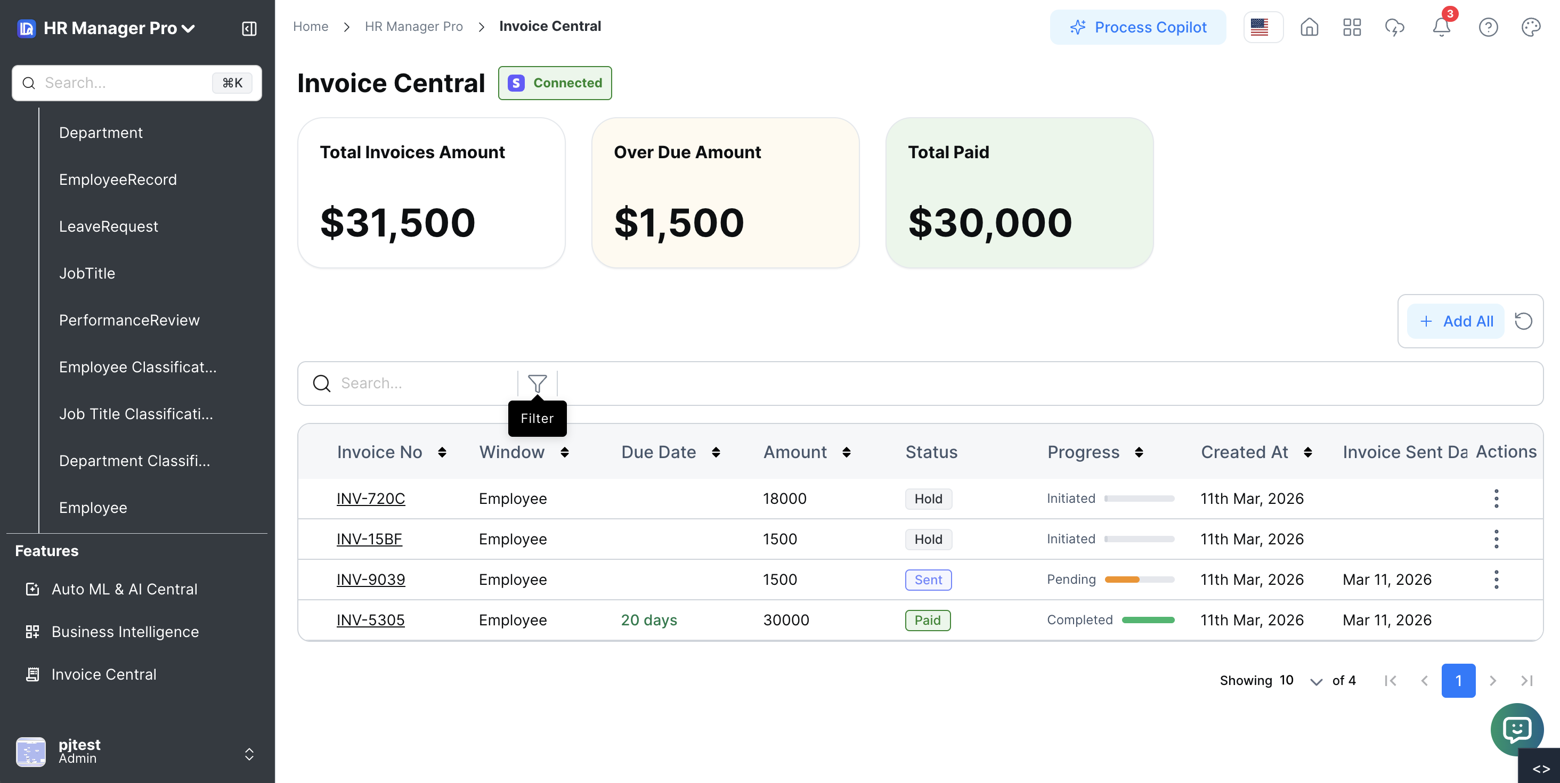Viewport: 1560px width, 783px height.
Task: Open the Process Copilot button
Action: tap(1138, 27)
